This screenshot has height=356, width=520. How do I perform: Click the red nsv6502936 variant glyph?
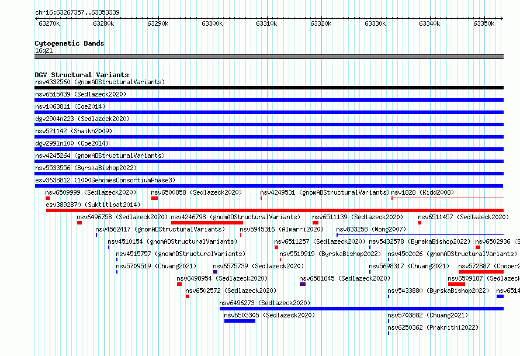coord(478,247)
